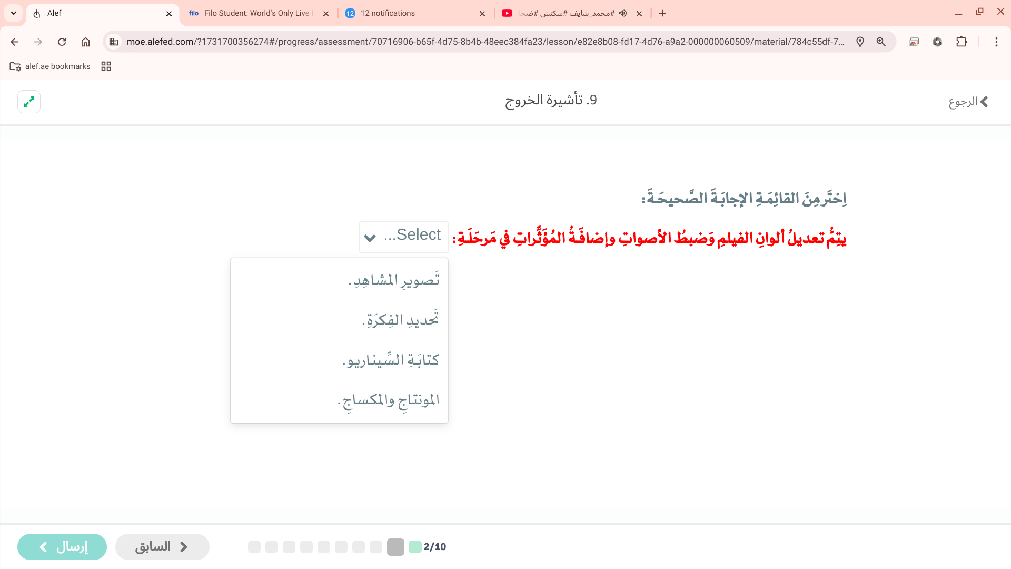Viewport: 1011px width, 569px height.
Task: Open the Select... dropdown
Action: tap(403, 237)
